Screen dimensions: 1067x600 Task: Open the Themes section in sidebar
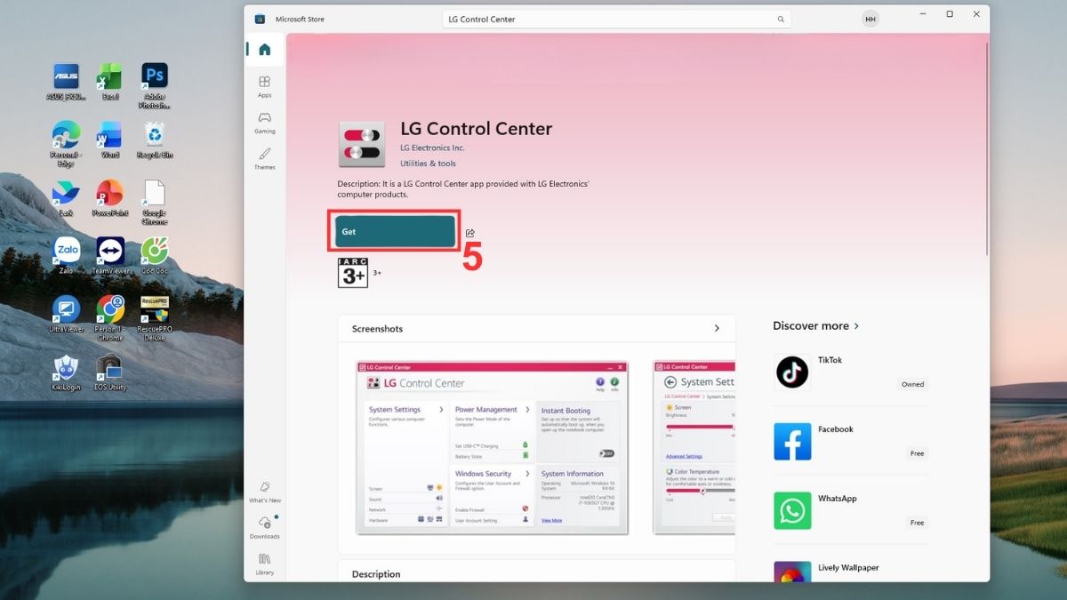click(x=265, y=159)
